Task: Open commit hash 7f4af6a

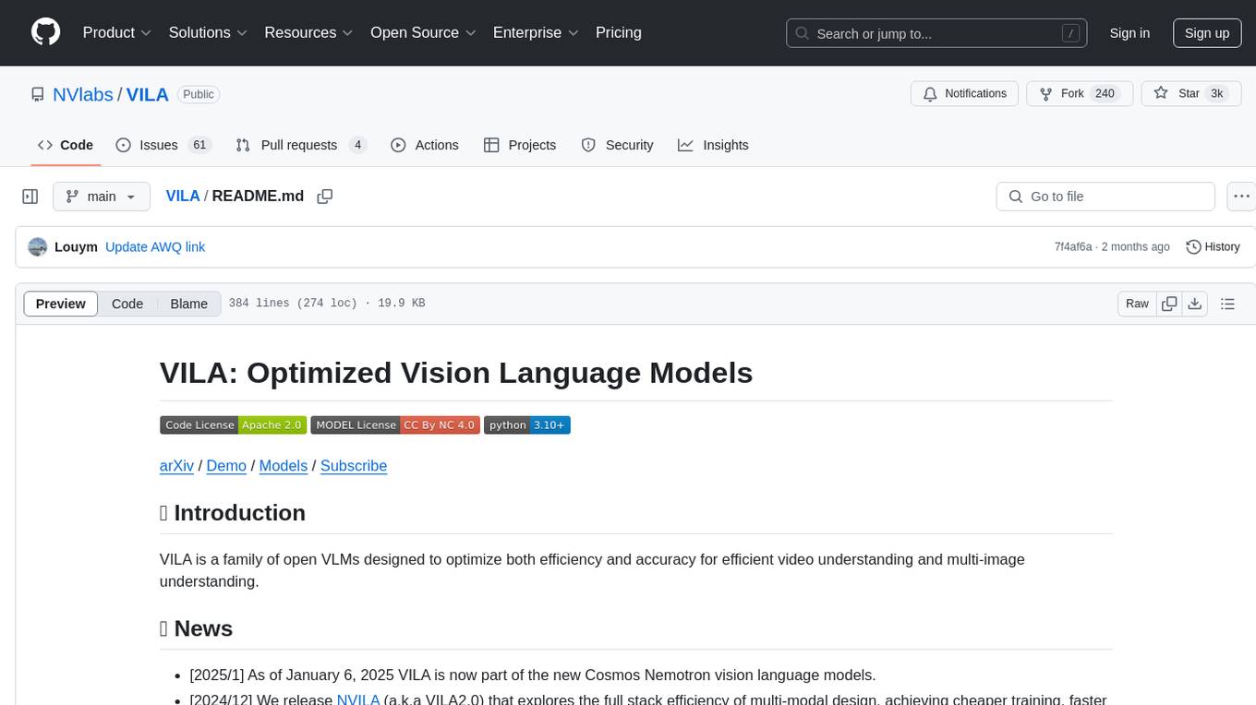Action: click(x=1073, y=247)
